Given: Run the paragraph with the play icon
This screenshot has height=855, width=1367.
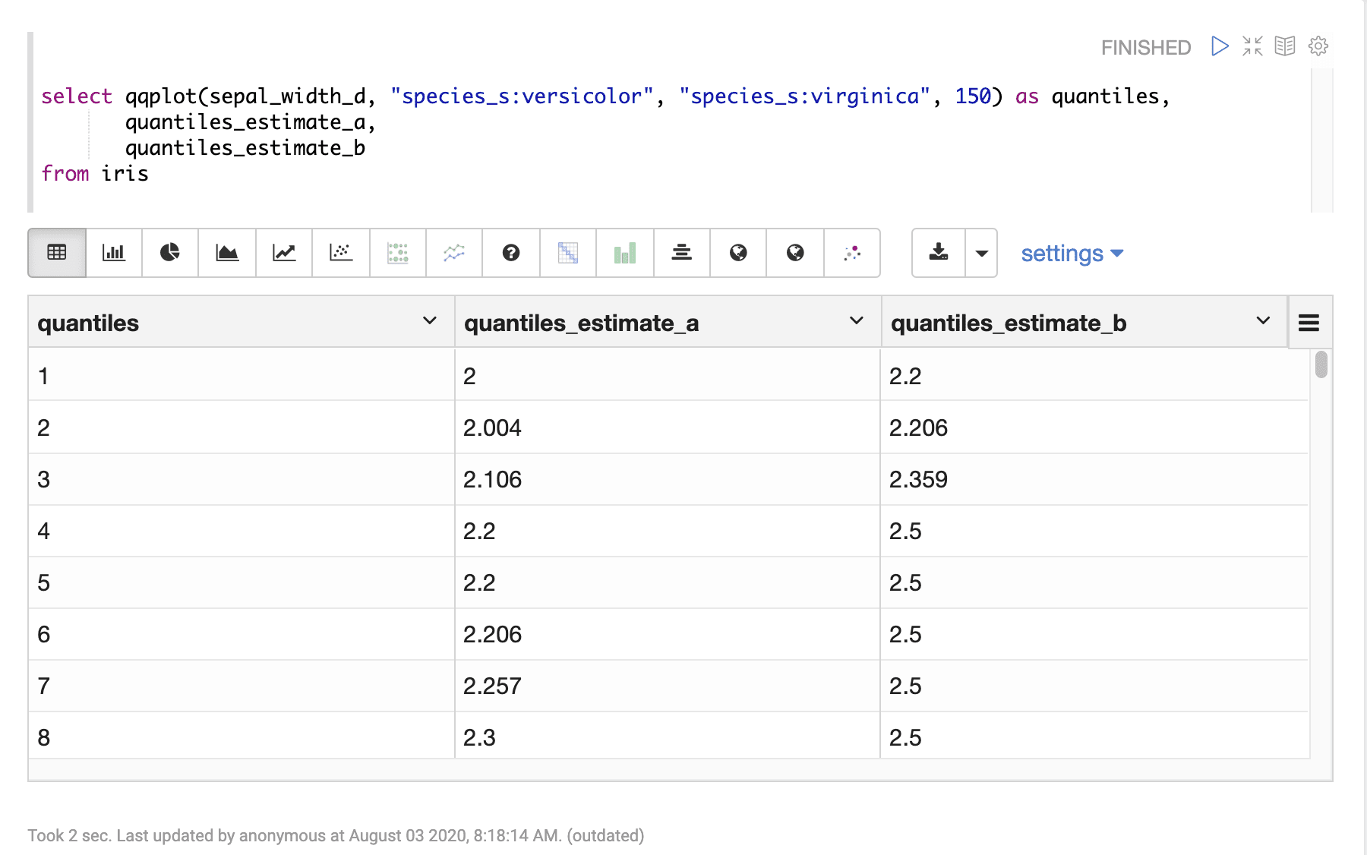Looking at the screenshot, I should point(1220,46).
